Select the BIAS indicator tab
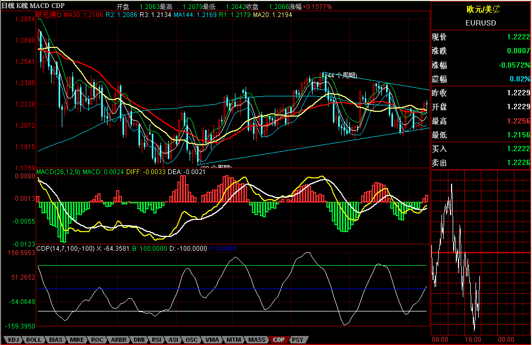 coord(55,340)
